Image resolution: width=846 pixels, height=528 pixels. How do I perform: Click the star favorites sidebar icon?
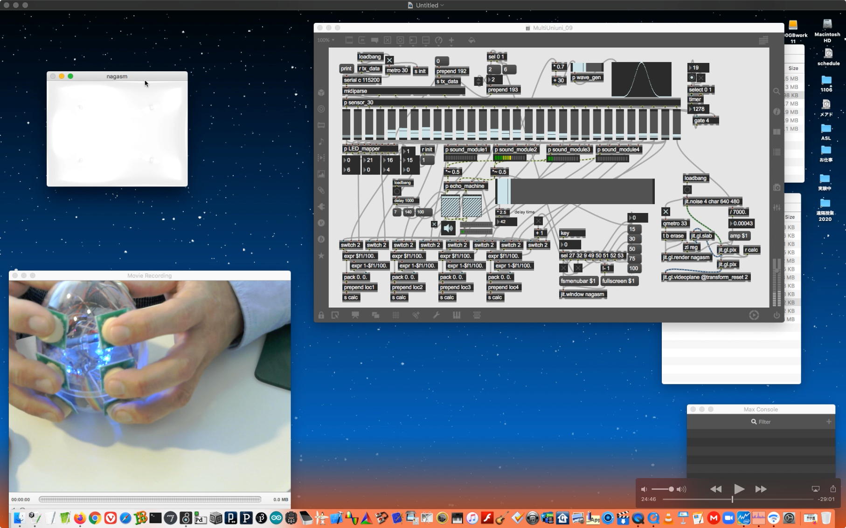coord(321,255)
